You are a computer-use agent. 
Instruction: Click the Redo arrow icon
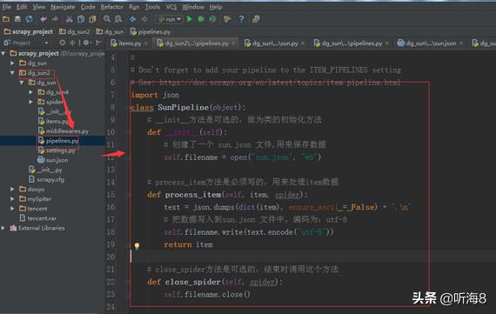click(x=55, y=19)
